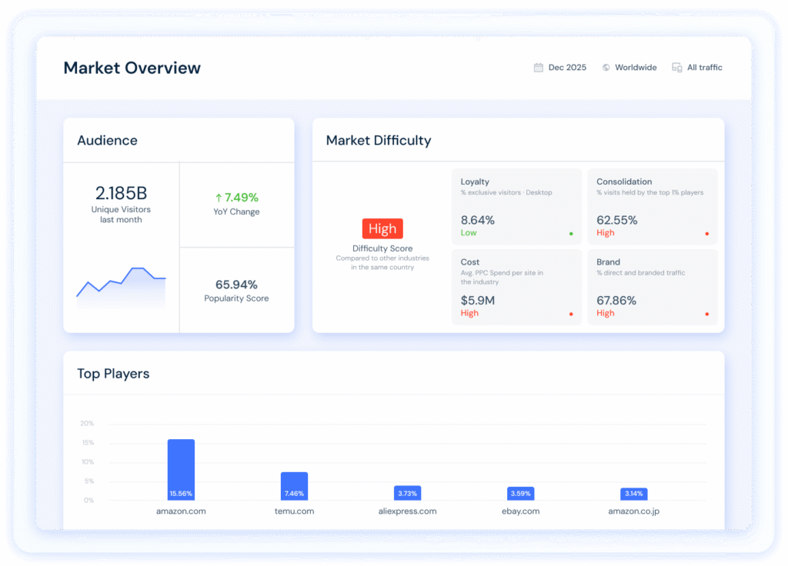Click the red status dot in Cost card

(571, 314)
